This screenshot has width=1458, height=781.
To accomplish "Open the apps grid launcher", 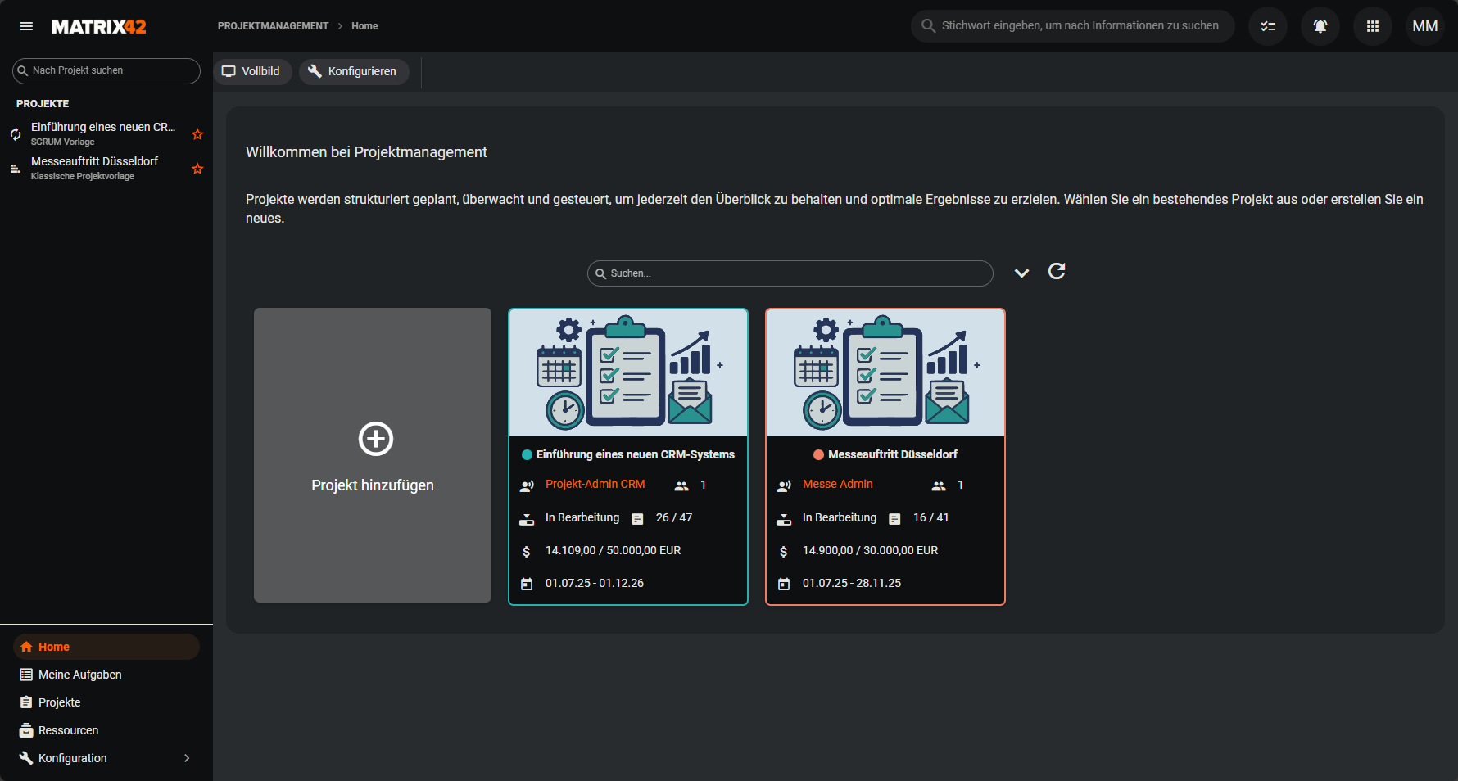I will (1372, 26).
